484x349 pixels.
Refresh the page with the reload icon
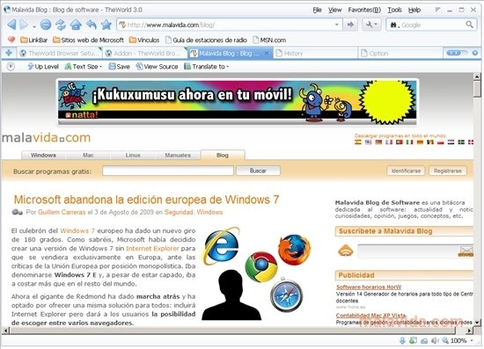[61, 25]
